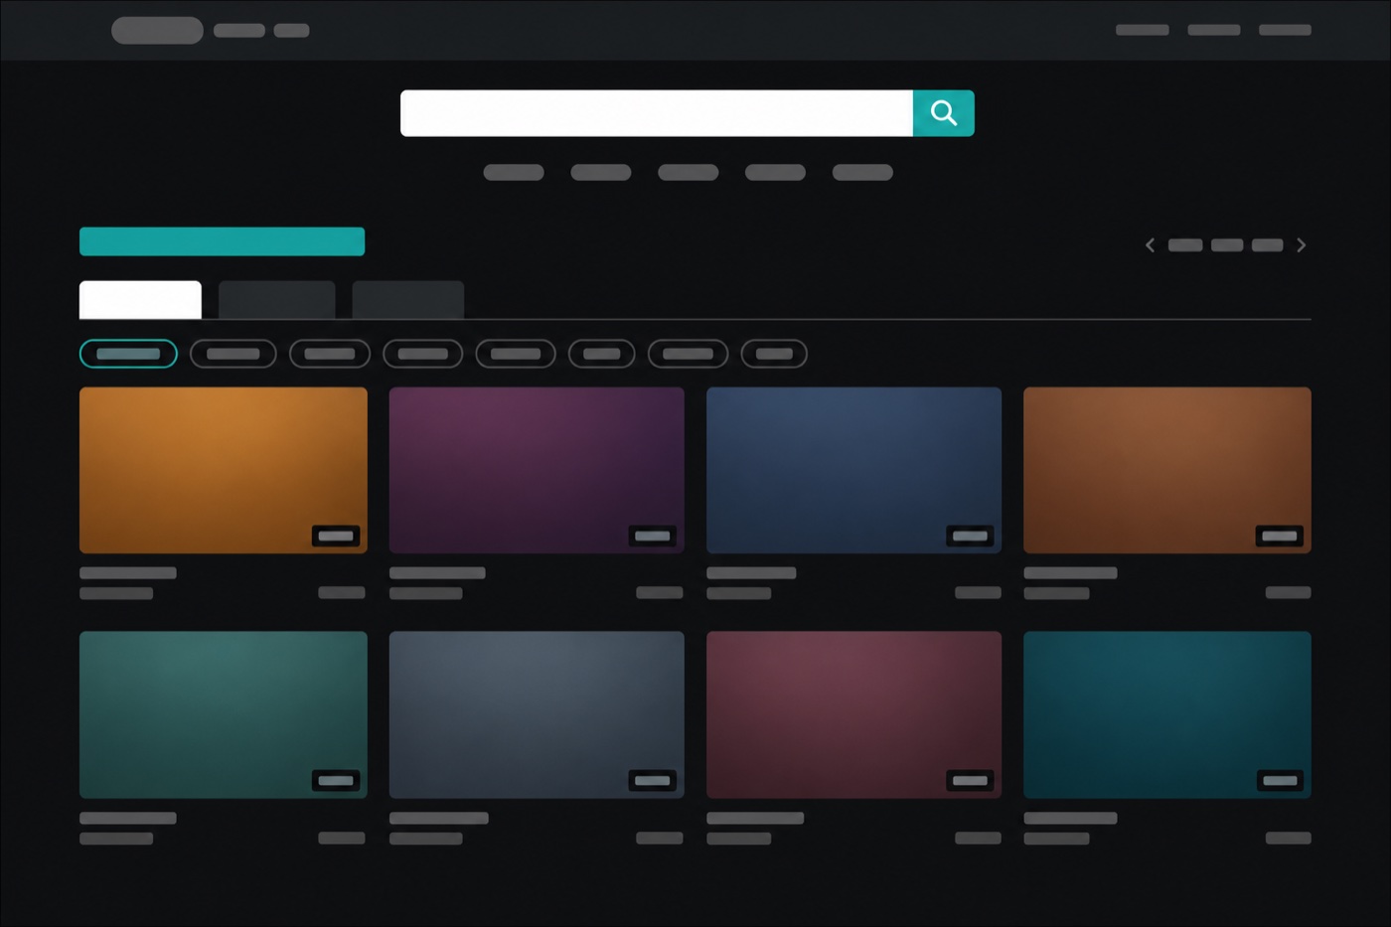Select the middle page indicator between the chevrons

[x=1227, y=245]
